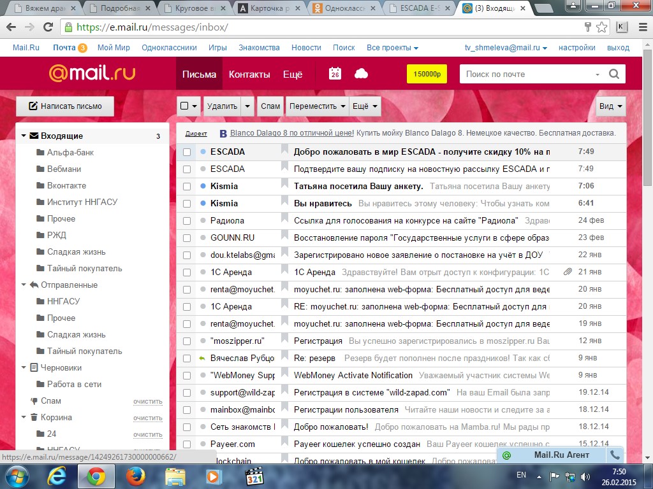Tick the select-all checkbox in toolbar
This screenshot has height=489, width=653.
[x=184, y=106]
